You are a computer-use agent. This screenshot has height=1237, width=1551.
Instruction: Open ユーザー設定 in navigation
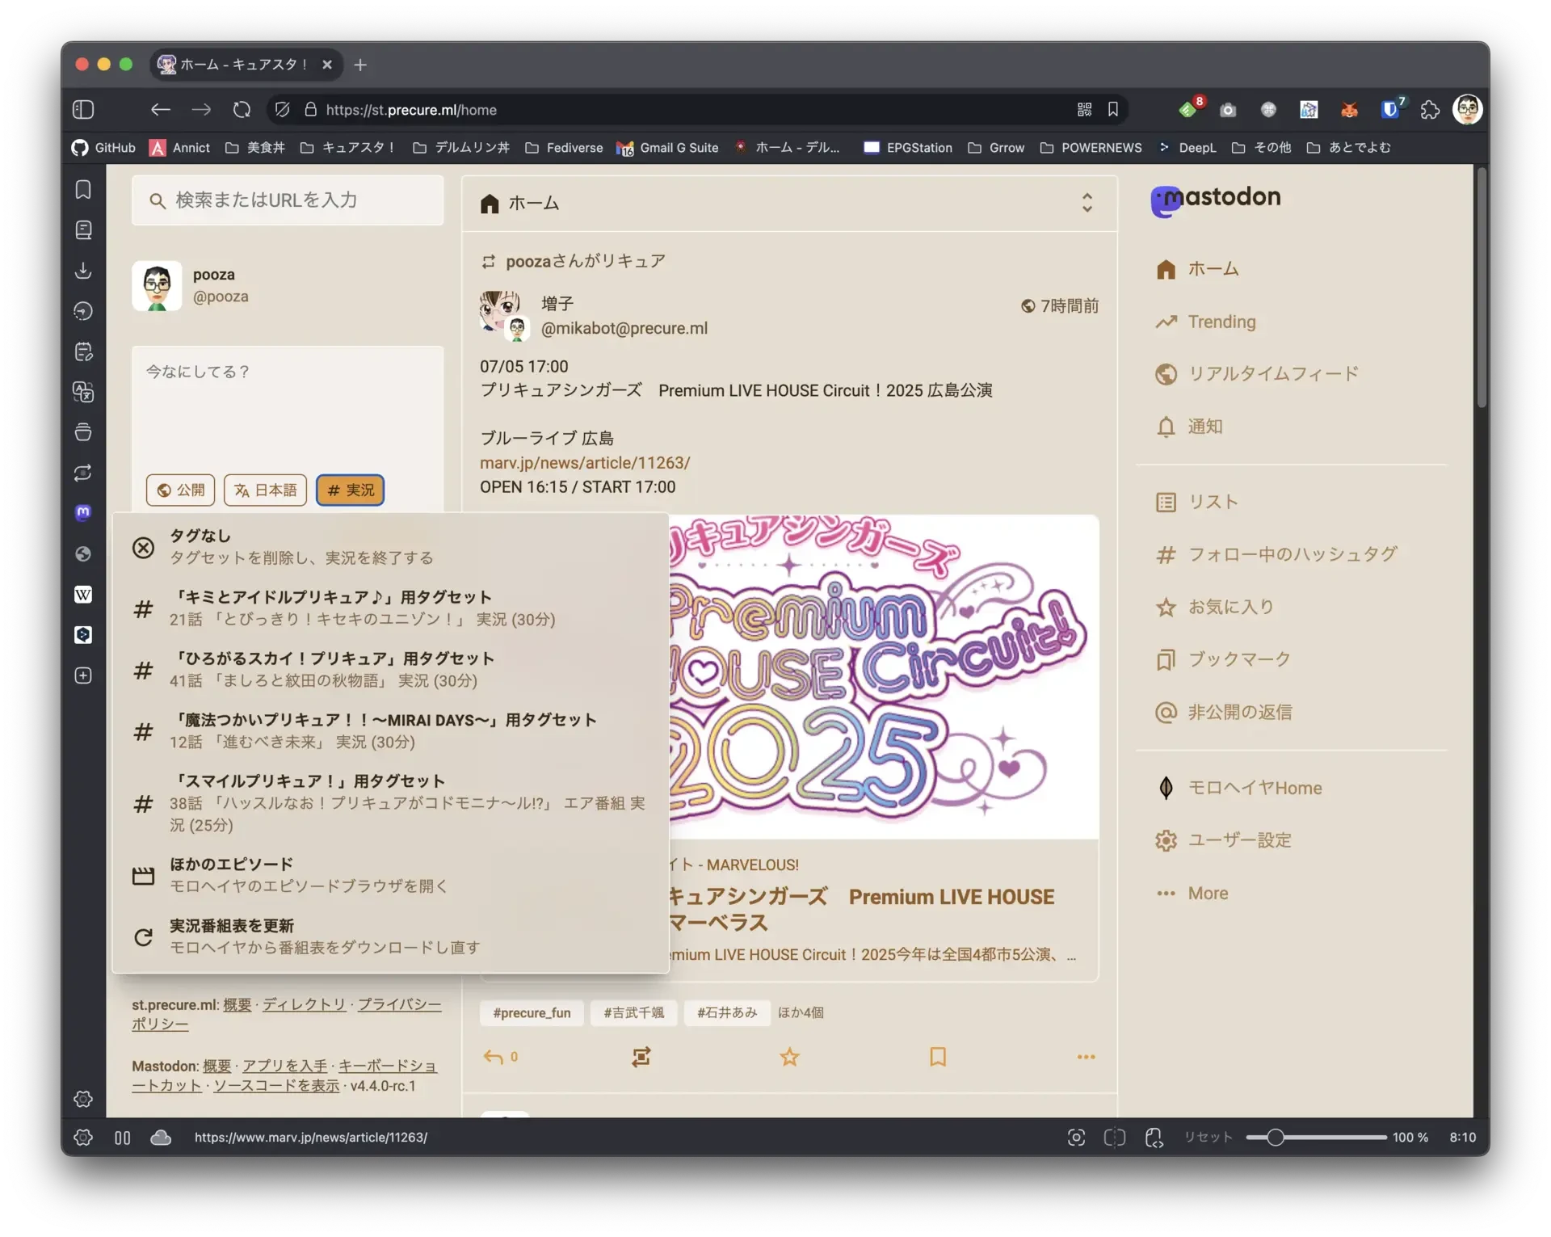click(1223, 840)
